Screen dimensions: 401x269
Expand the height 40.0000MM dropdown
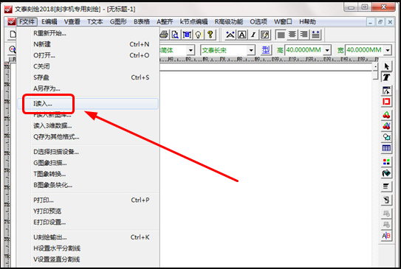click(327, 50)
